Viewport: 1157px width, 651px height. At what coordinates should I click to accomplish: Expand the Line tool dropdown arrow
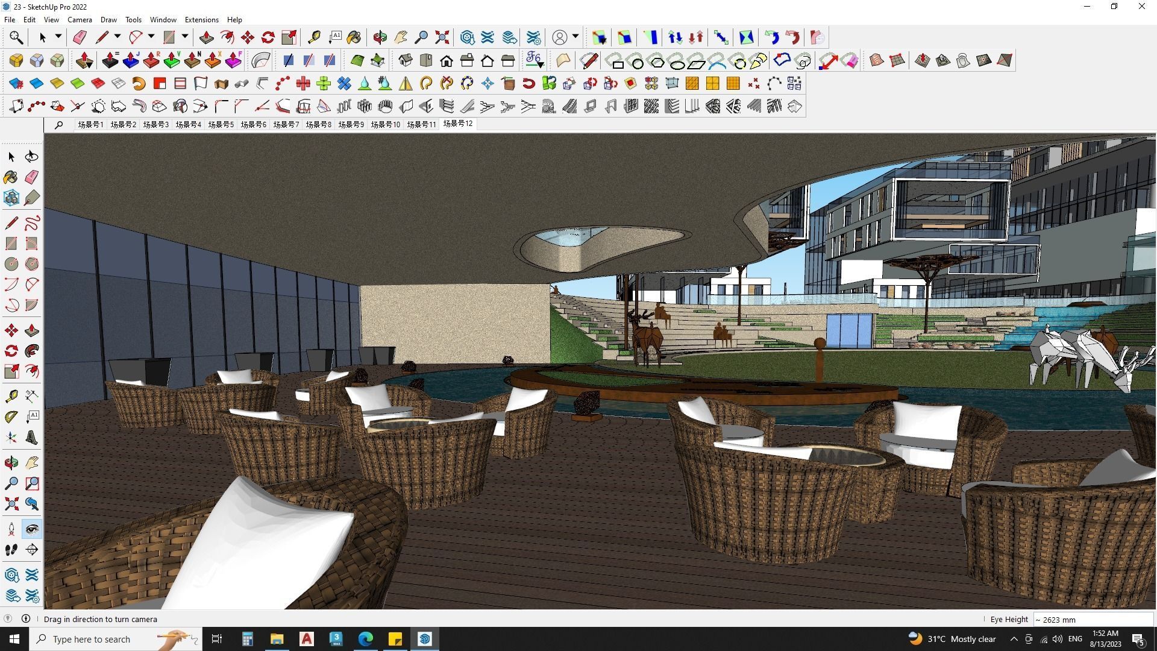point(118,37)
